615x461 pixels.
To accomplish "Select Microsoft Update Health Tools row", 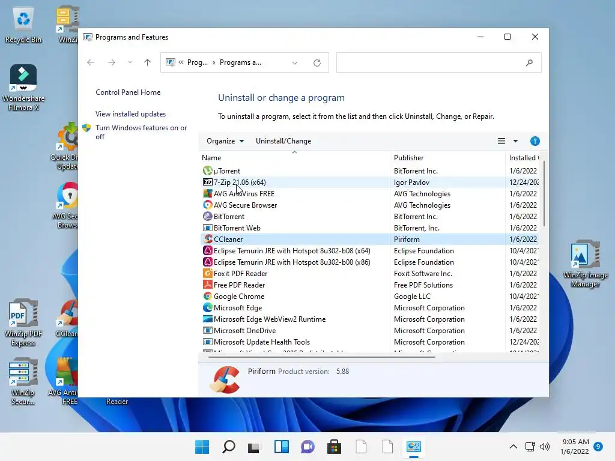I will tap(369, 342).
